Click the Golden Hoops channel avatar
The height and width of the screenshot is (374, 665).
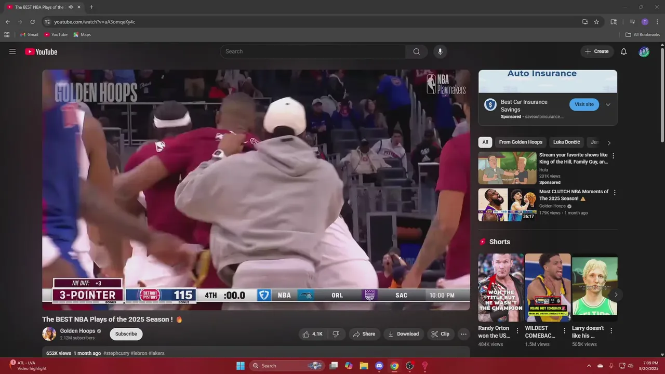coord(49,334)
